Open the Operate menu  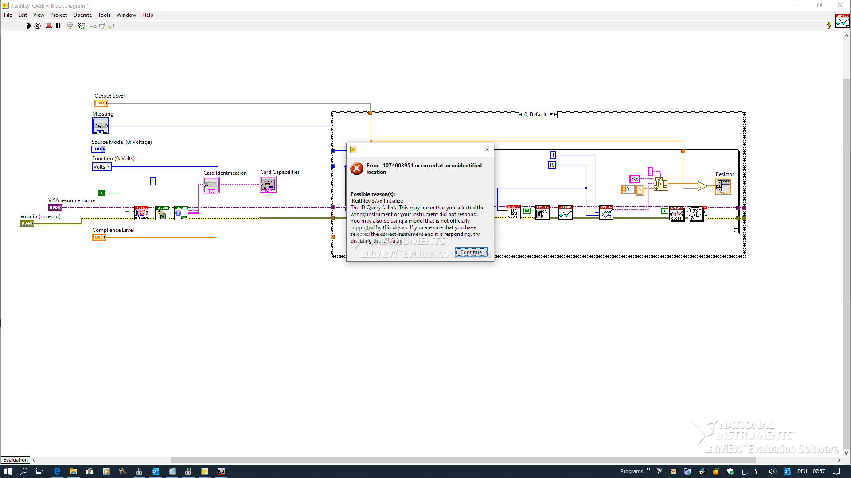[82, 15]
